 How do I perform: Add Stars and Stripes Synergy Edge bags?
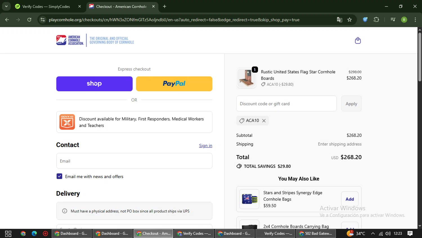point(350,199)
